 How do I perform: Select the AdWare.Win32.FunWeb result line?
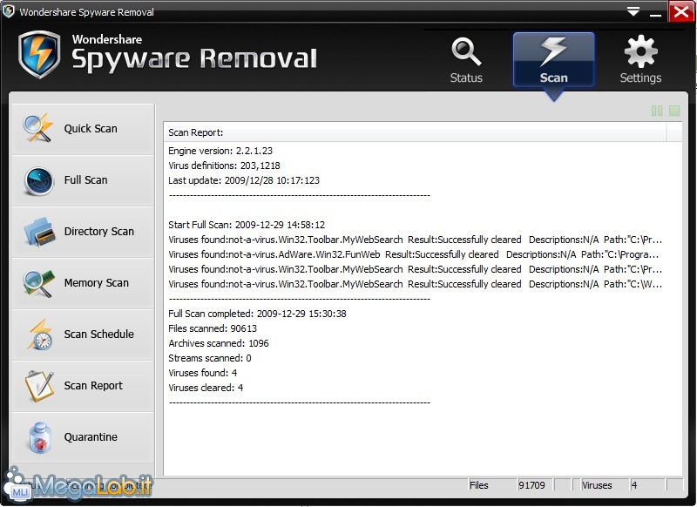[x=413, y=254]
